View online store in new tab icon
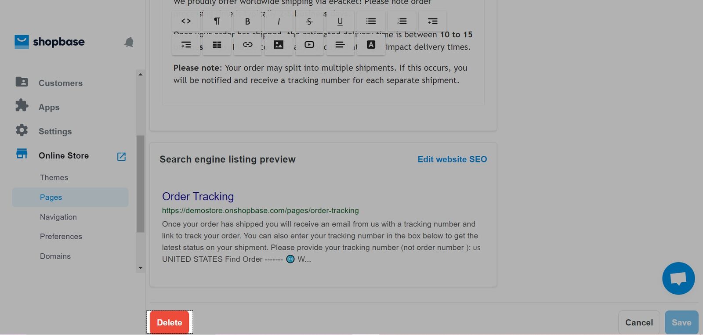Viewport: 703px width, 335px height. (121, 156)
